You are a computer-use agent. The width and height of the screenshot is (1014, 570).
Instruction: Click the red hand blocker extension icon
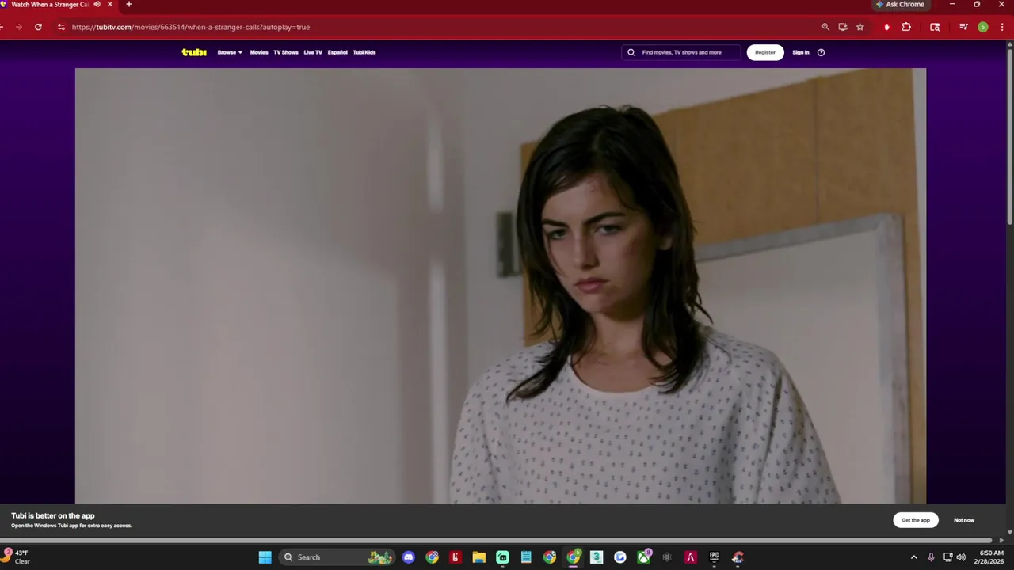point(886,27)
